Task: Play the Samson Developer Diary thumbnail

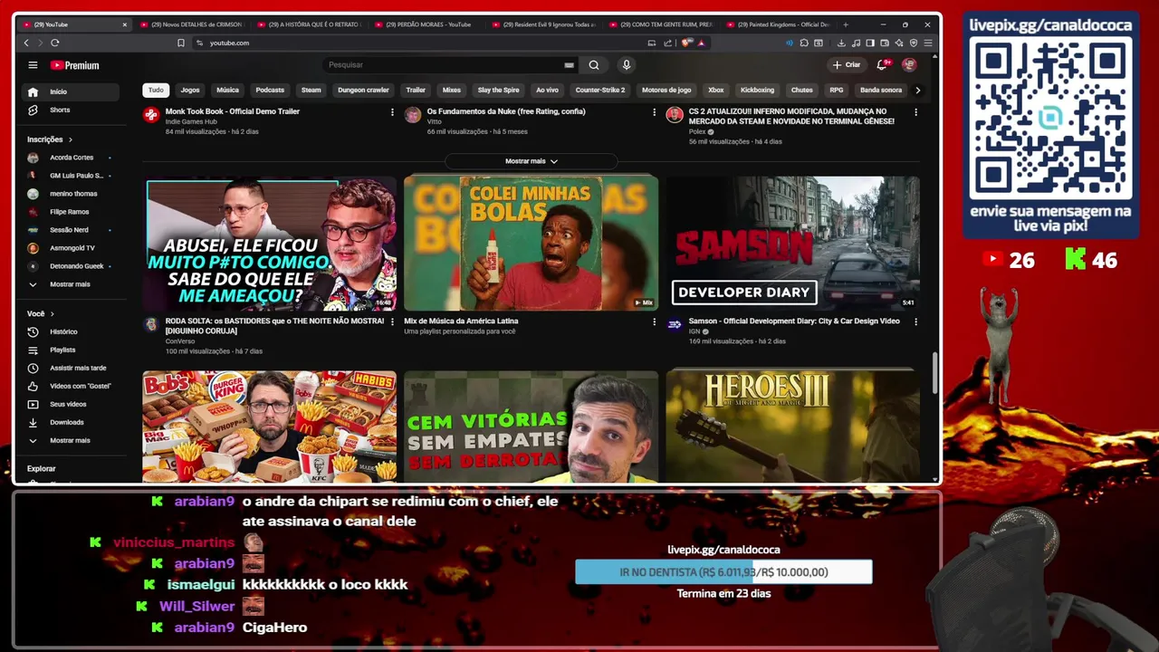Action: point(792,244)
